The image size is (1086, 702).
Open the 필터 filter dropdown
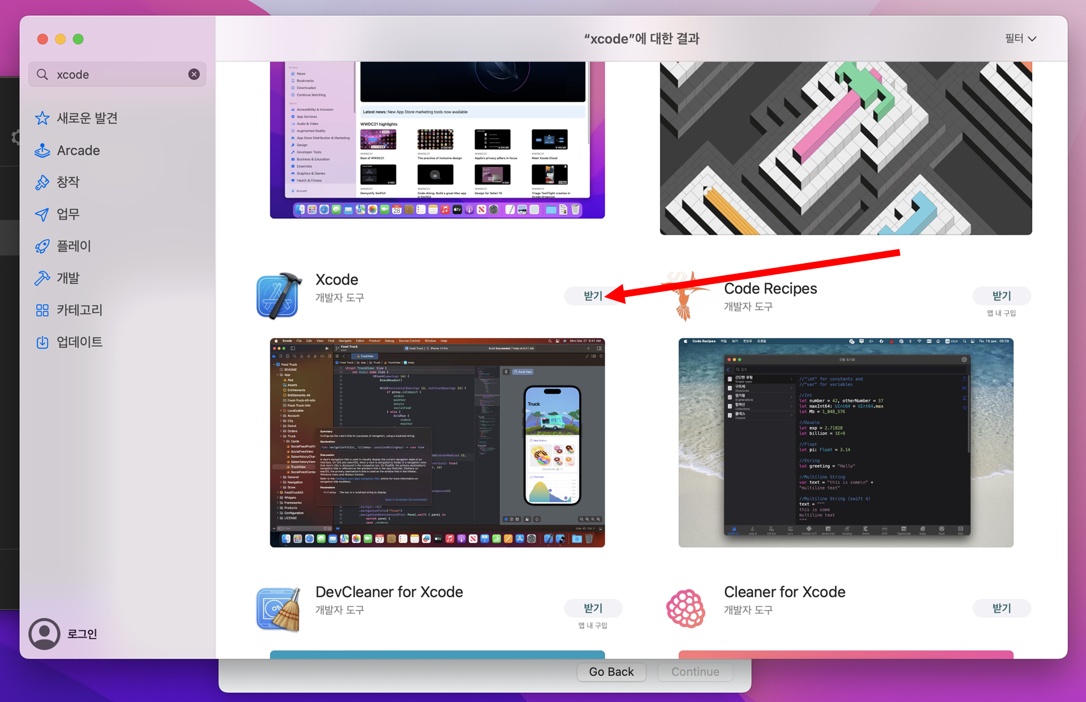[1020, 38]
